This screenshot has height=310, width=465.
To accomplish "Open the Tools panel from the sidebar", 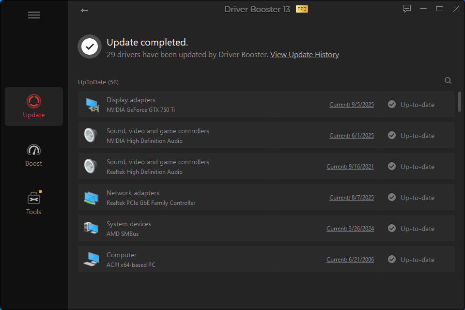I will click(33, 202).
